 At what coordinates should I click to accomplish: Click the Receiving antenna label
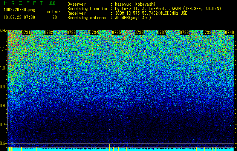87,18
